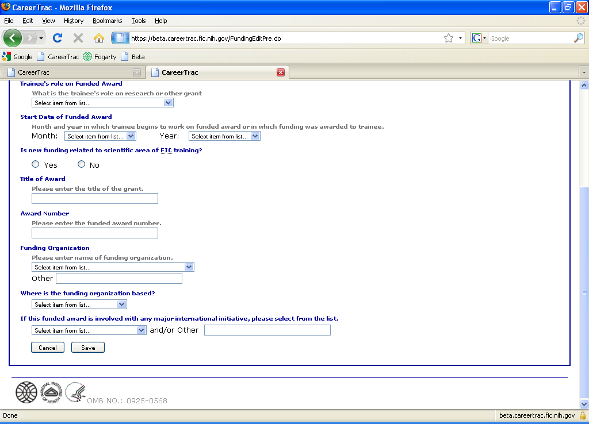589x424 pixels.
Task: Open the History menu
Action: click(x=74, y=21)
